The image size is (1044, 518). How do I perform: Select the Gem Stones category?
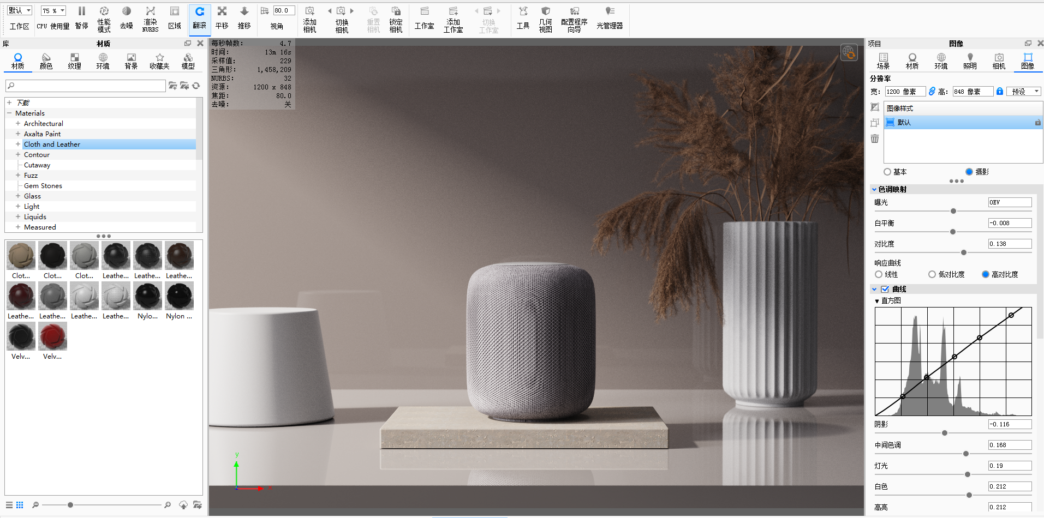click(x=43, y=186)
